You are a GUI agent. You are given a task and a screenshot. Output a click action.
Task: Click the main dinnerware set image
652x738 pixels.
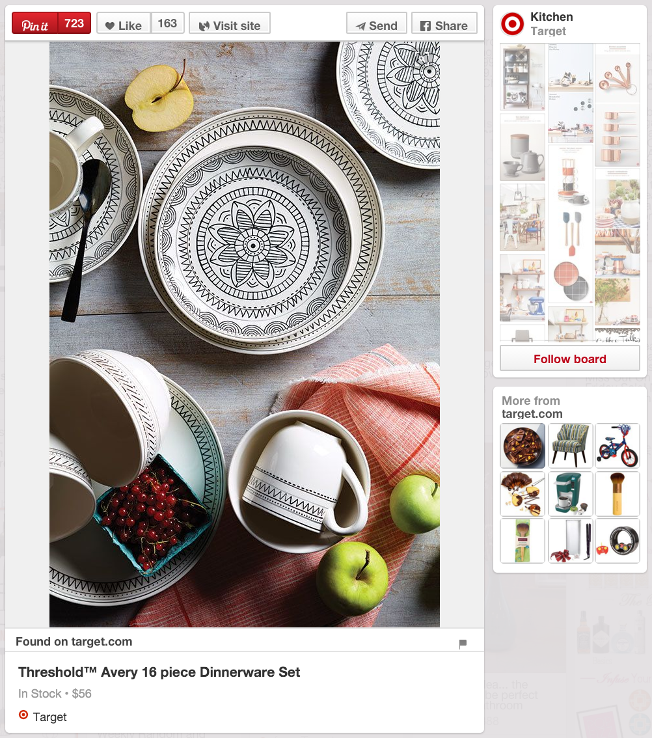point(244,334)
